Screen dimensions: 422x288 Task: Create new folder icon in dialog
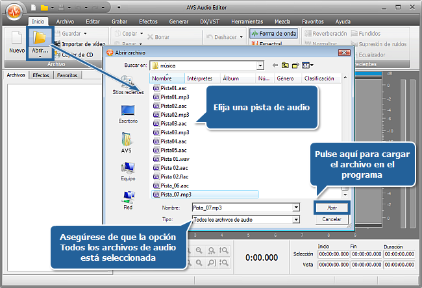tap(295, 66)
